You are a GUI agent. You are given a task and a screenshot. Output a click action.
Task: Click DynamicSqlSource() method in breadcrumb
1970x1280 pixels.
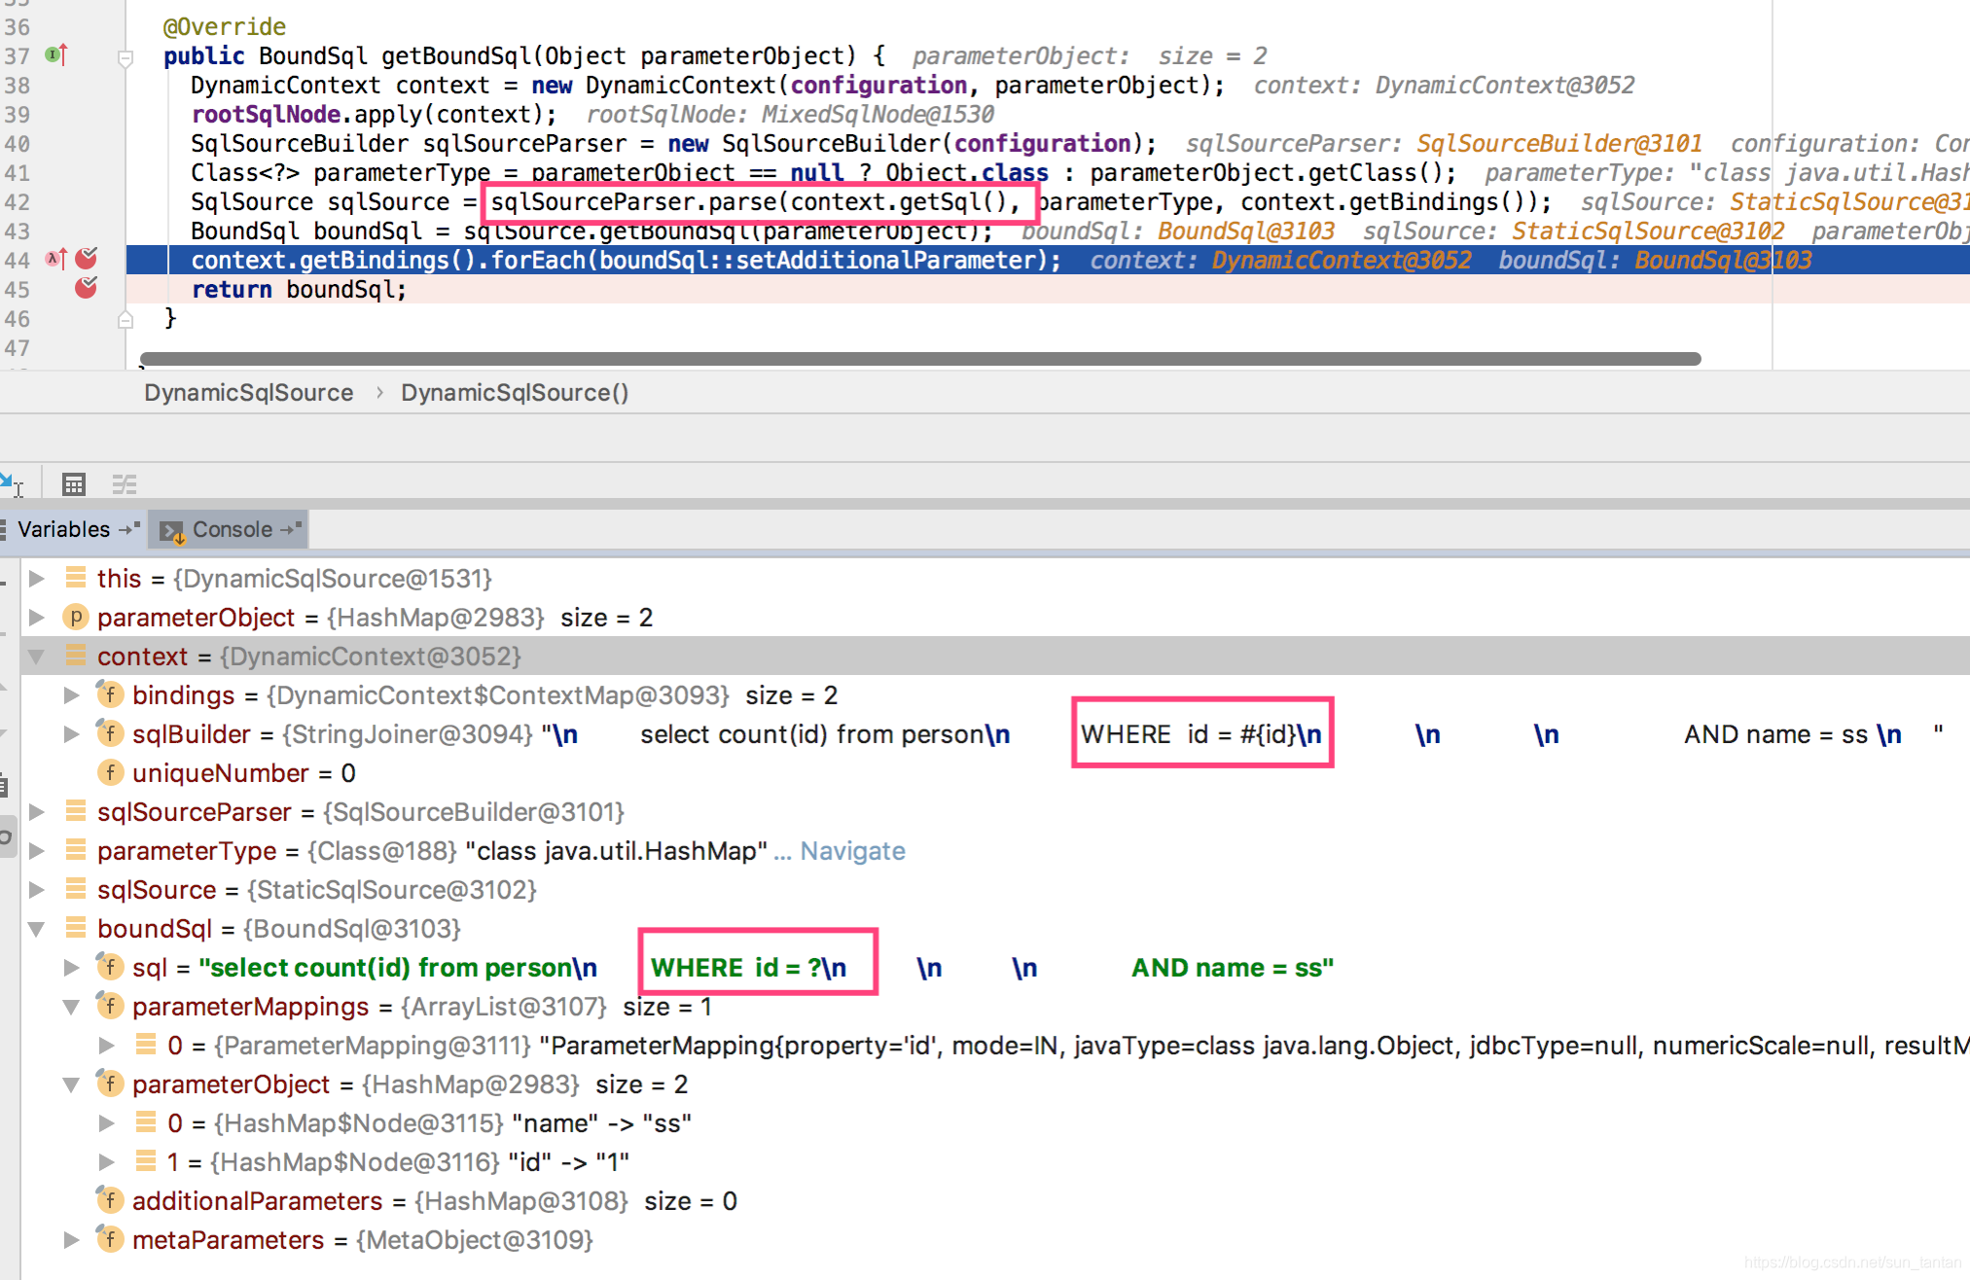515,393
